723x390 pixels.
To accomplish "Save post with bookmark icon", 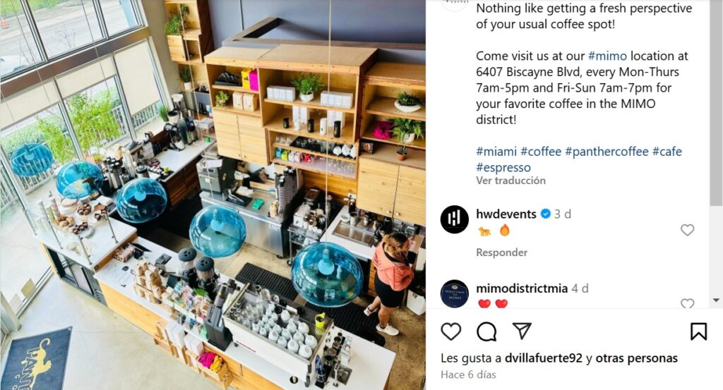I will tap(698, 331).
